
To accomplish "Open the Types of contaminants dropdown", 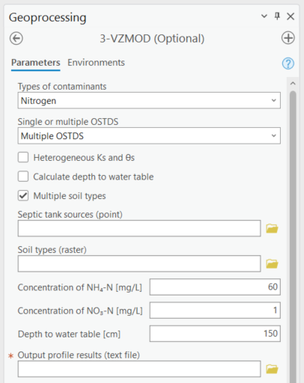I will click(x=149, y=100).
